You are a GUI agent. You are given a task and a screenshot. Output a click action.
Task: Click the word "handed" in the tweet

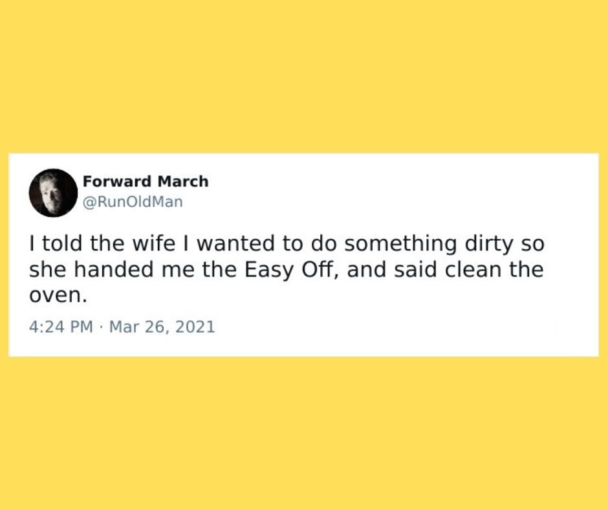click(x=114, y=270)
